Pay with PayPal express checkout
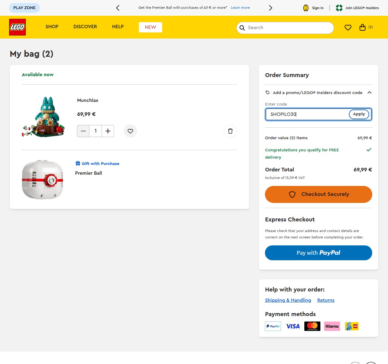 pos(319,253)
